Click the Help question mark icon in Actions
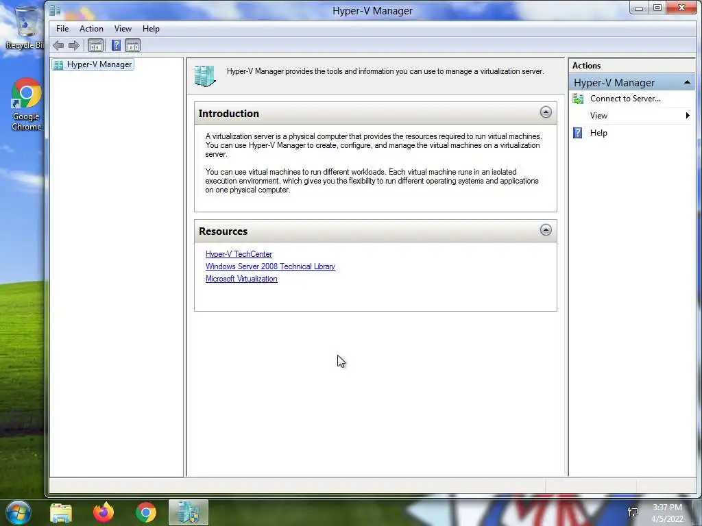This screenshot has width=702, height=526. point(578,133)
